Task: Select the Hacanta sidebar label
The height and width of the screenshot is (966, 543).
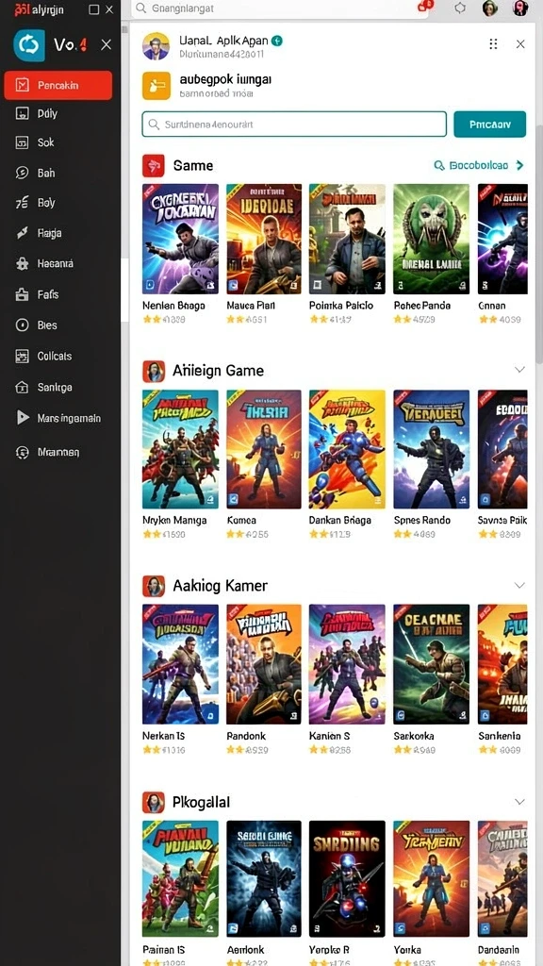Action: pos(56,264)
